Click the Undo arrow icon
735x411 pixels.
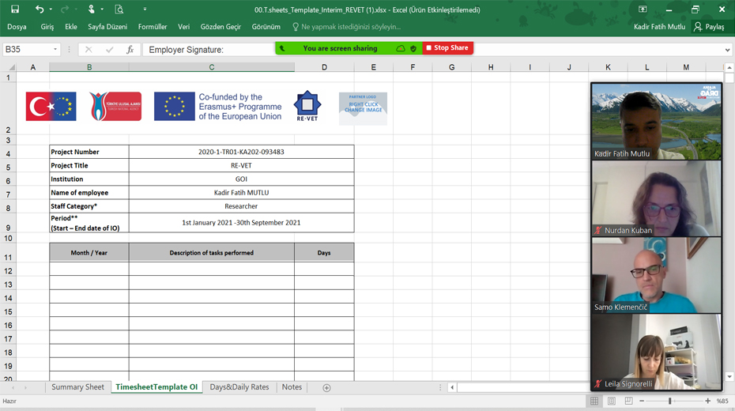pos(39,9)
